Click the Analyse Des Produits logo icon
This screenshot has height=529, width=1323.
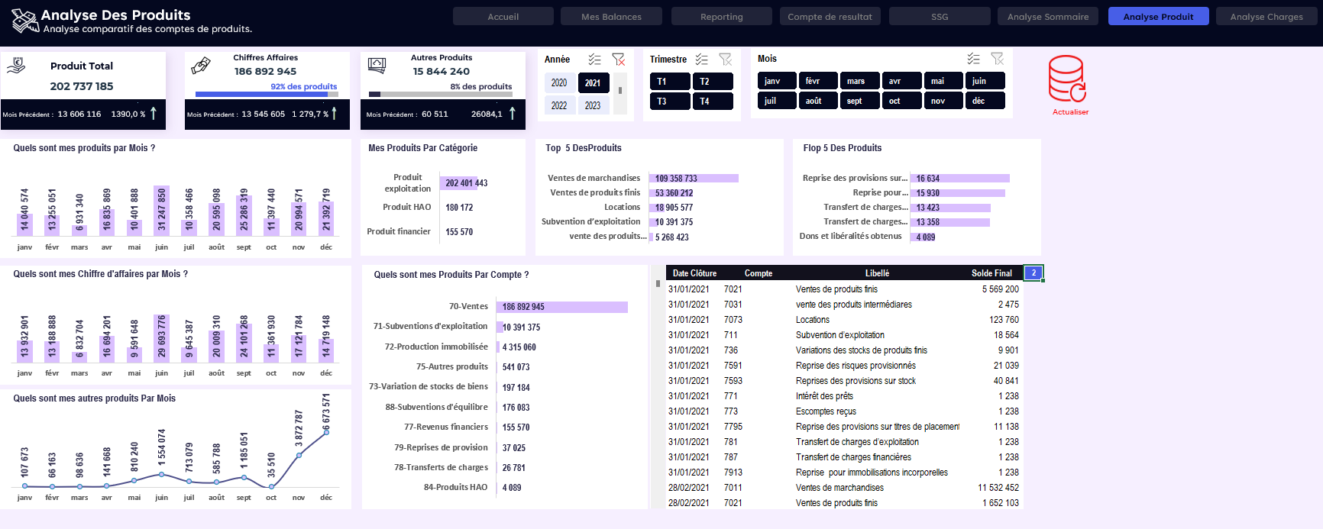pos(25,21)
